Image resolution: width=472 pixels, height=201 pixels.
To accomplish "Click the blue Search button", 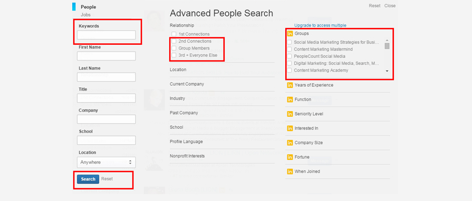I will [88, 179].
